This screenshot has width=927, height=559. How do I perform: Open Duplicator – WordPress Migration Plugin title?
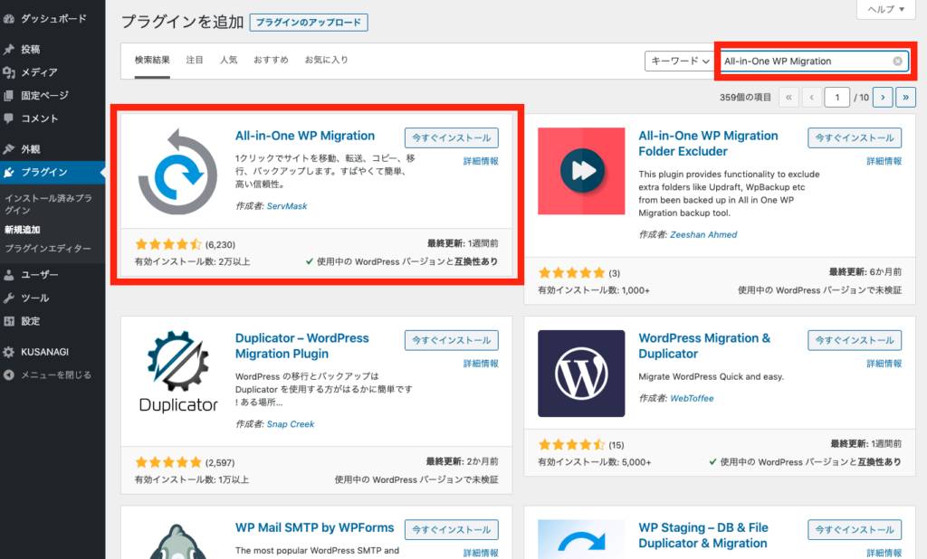[302, 346]
